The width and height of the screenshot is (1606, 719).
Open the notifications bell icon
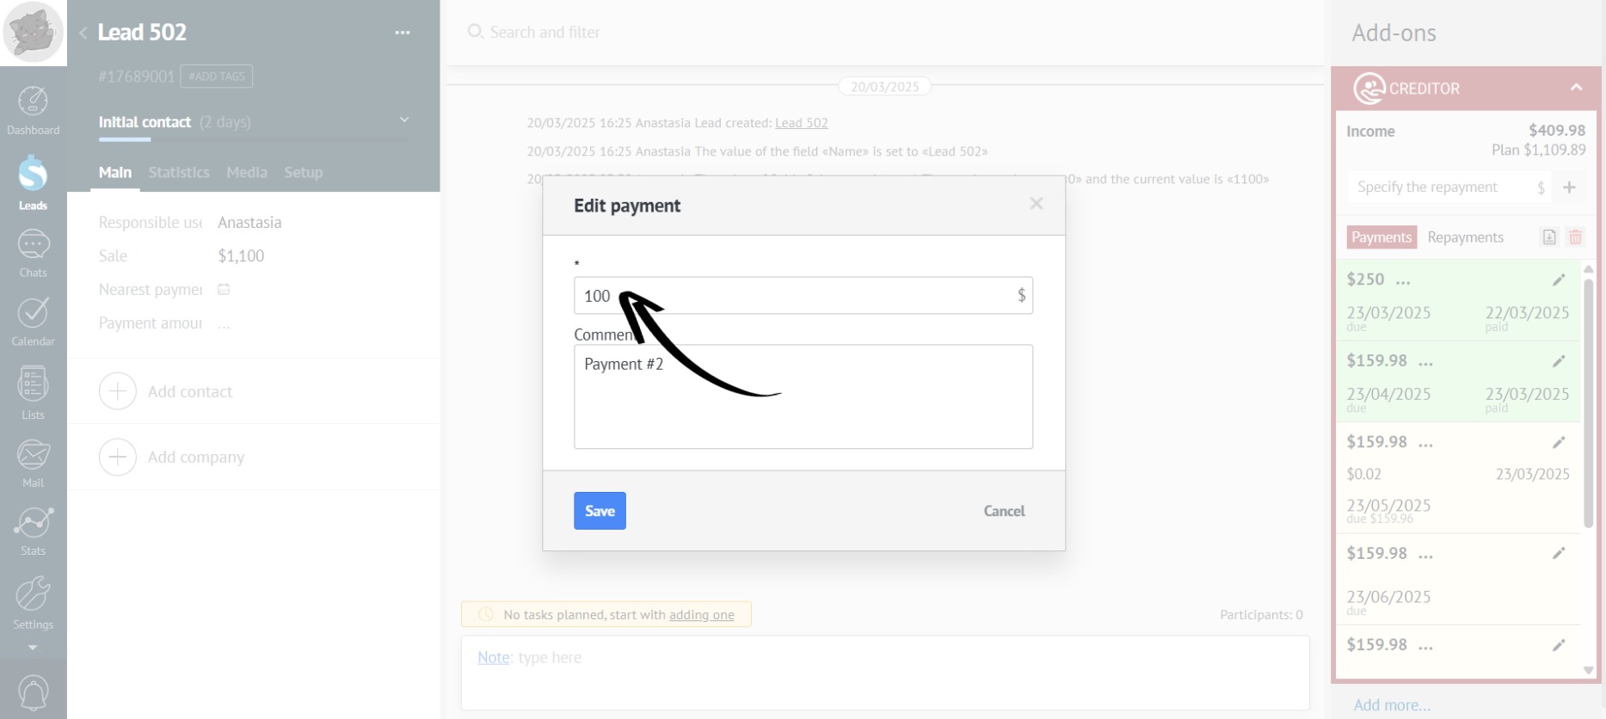click(x=33, y=692)
